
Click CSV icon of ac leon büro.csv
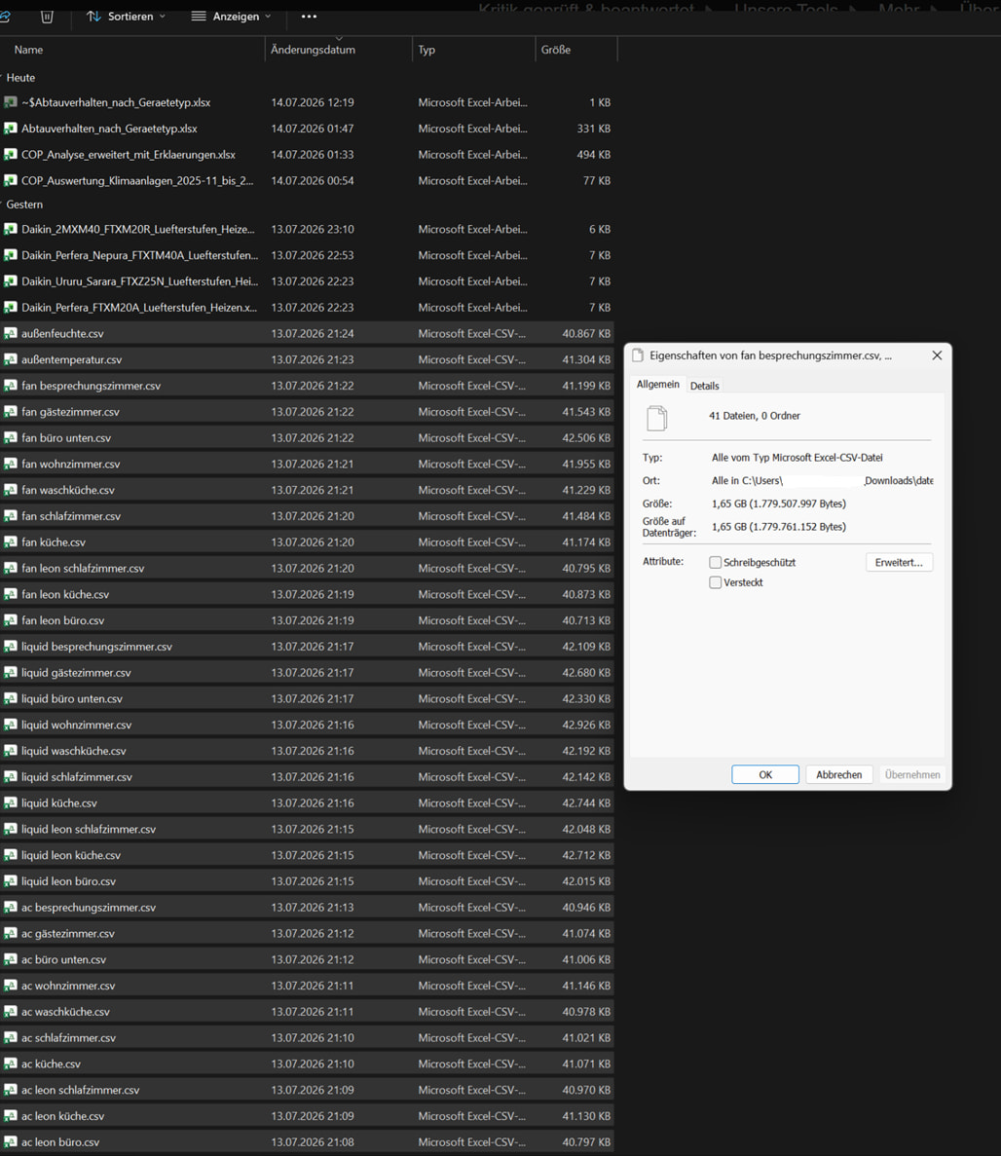pyautogui.click(x=11, y=1142)
